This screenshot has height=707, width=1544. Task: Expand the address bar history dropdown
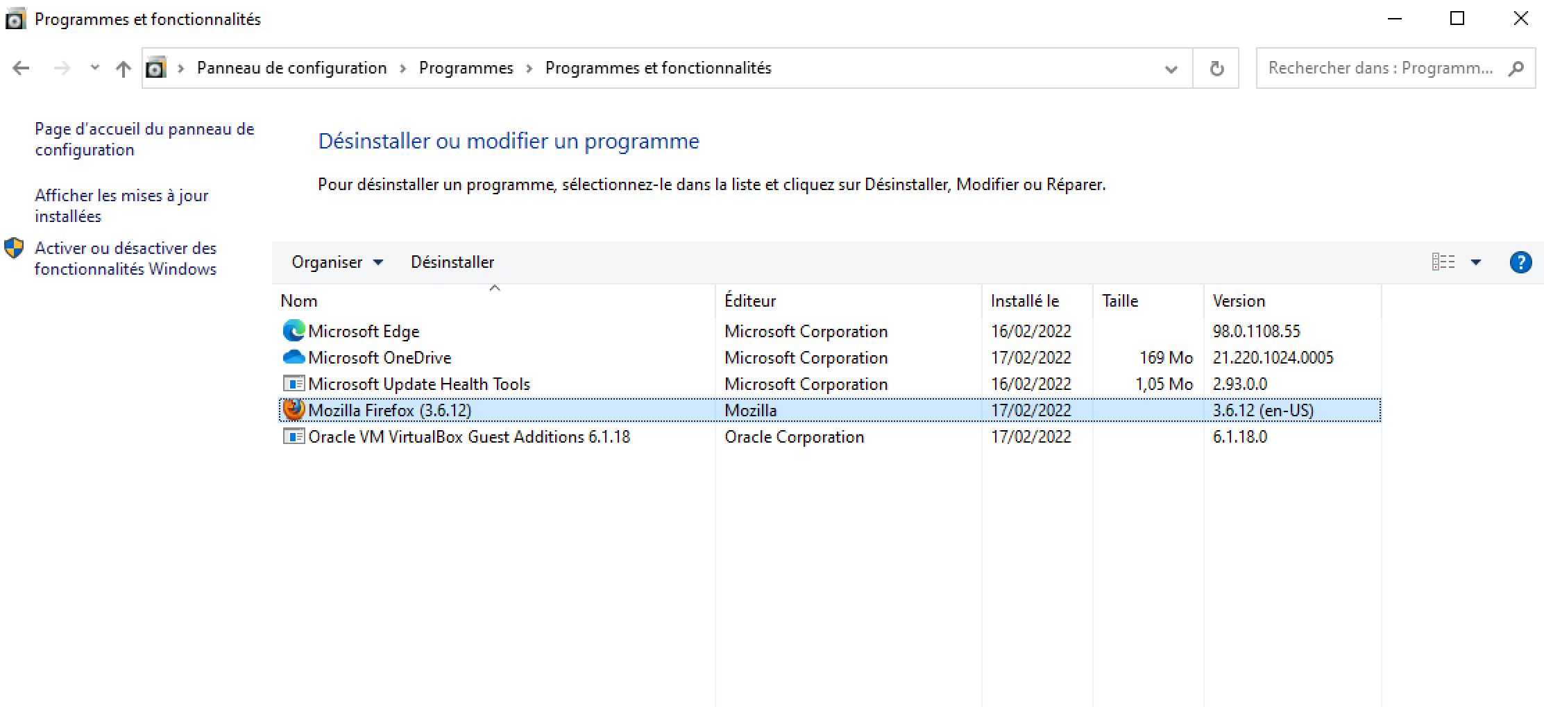[1171, 68]
